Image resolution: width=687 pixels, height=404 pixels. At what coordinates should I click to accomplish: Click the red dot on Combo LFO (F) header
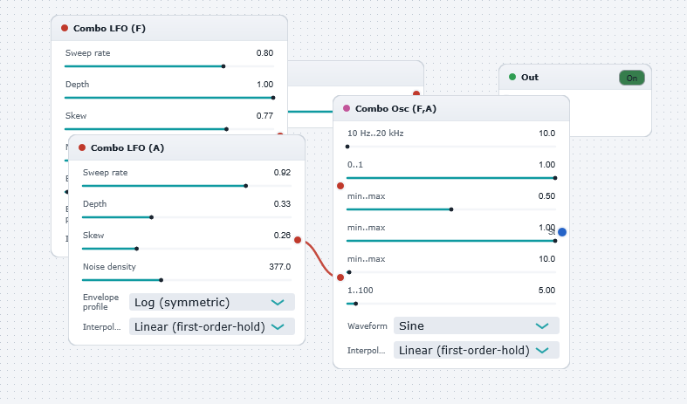pyautogui.click(x=65, y=28)
